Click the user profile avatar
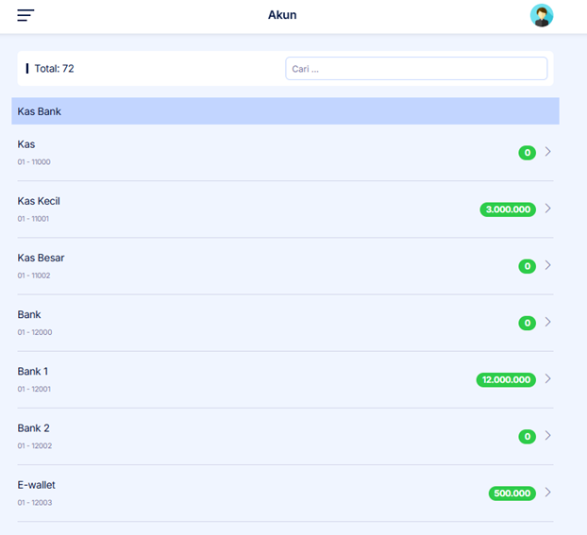 pyautogui.click(x=542, y=15)
